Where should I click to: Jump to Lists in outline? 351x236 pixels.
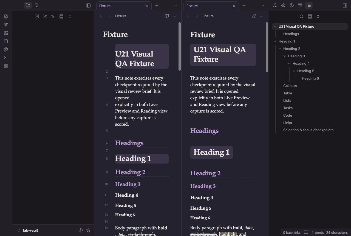287,101
